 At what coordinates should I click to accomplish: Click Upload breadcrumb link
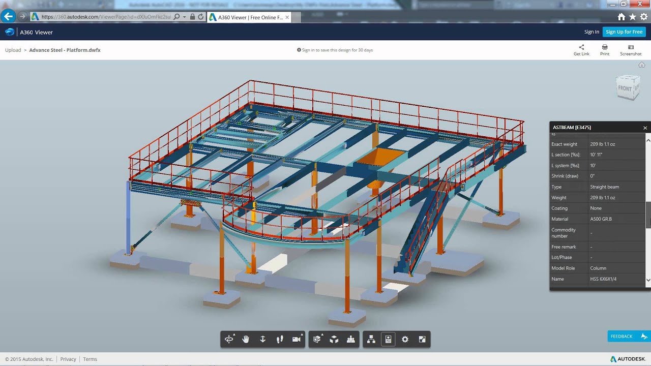13,50
